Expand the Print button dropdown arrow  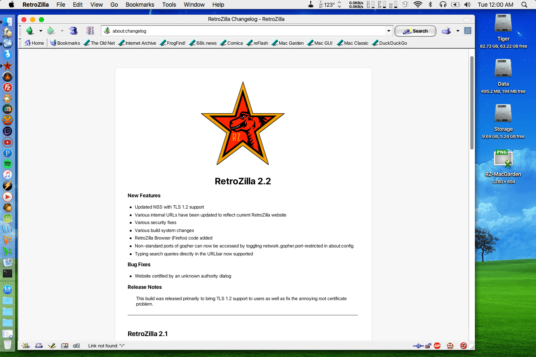pyautogui.click(x=457, y=31)
